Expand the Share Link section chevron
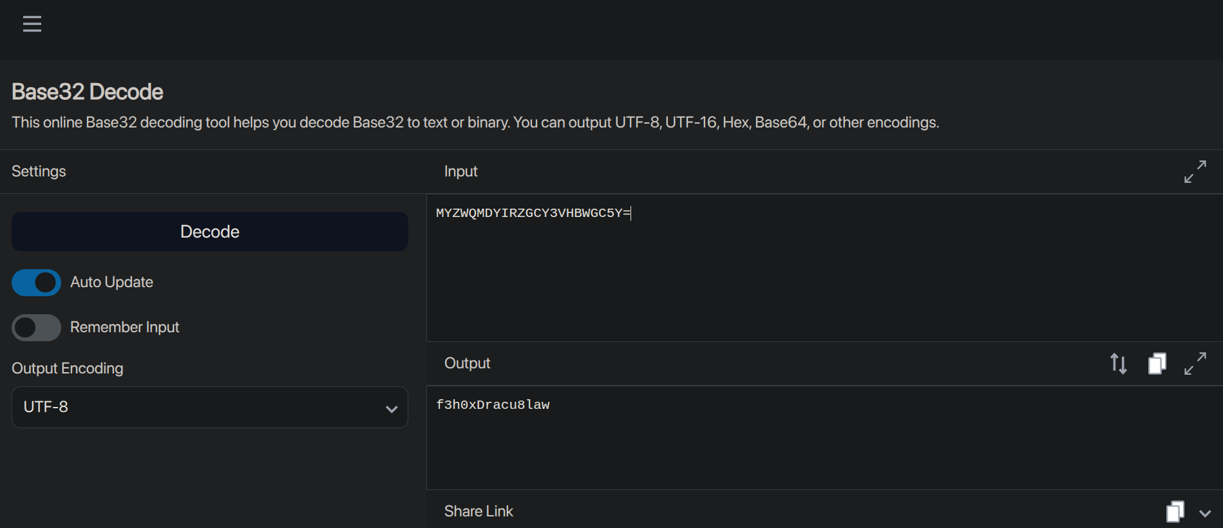Screen dimensions: 1223x528 coord(1205,513)
